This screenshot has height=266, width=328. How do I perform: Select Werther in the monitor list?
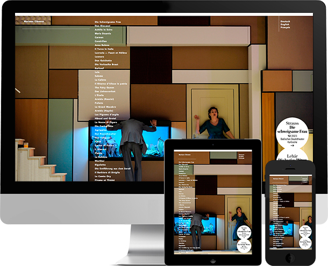pyautogui.click(x=99, y=161)
